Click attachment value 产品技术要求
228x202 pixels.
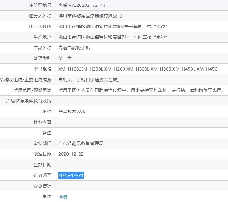(72, 112)
